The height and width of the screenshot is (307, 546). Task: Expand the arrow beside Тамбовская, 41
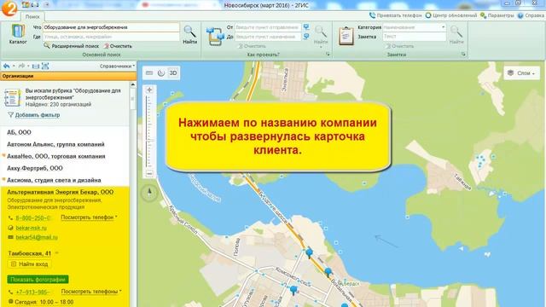pos(57,253)
